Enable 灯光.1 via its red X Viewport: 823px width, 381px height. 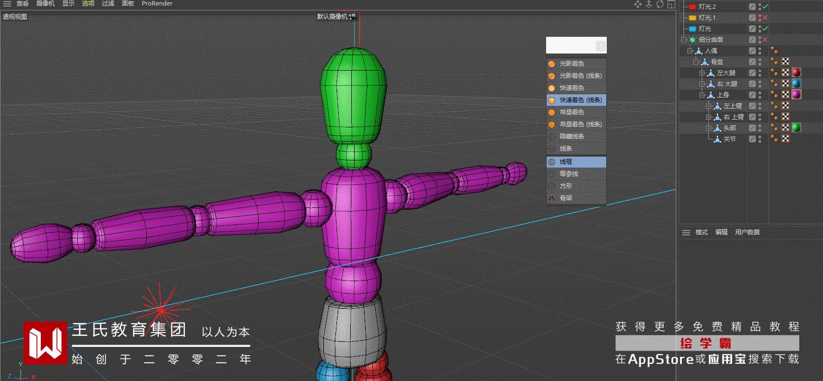coord(765,18)
